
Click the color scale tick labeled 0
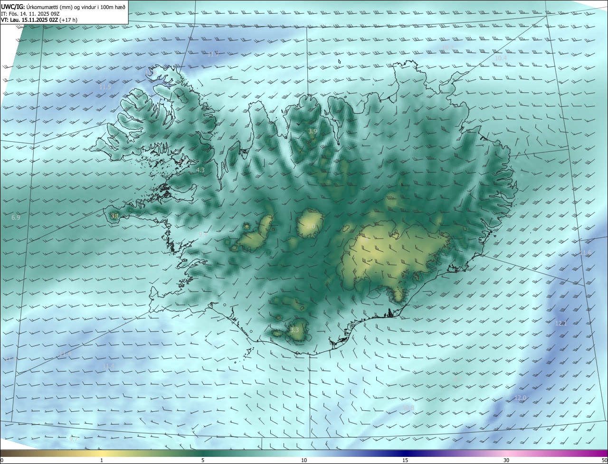2,460
